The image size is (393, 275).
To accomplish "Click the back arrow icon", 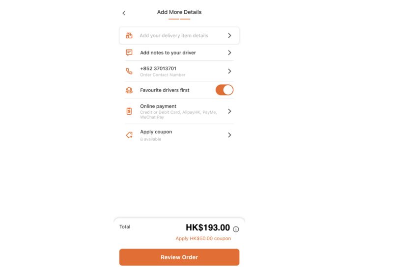I will [x=124, y=13].
